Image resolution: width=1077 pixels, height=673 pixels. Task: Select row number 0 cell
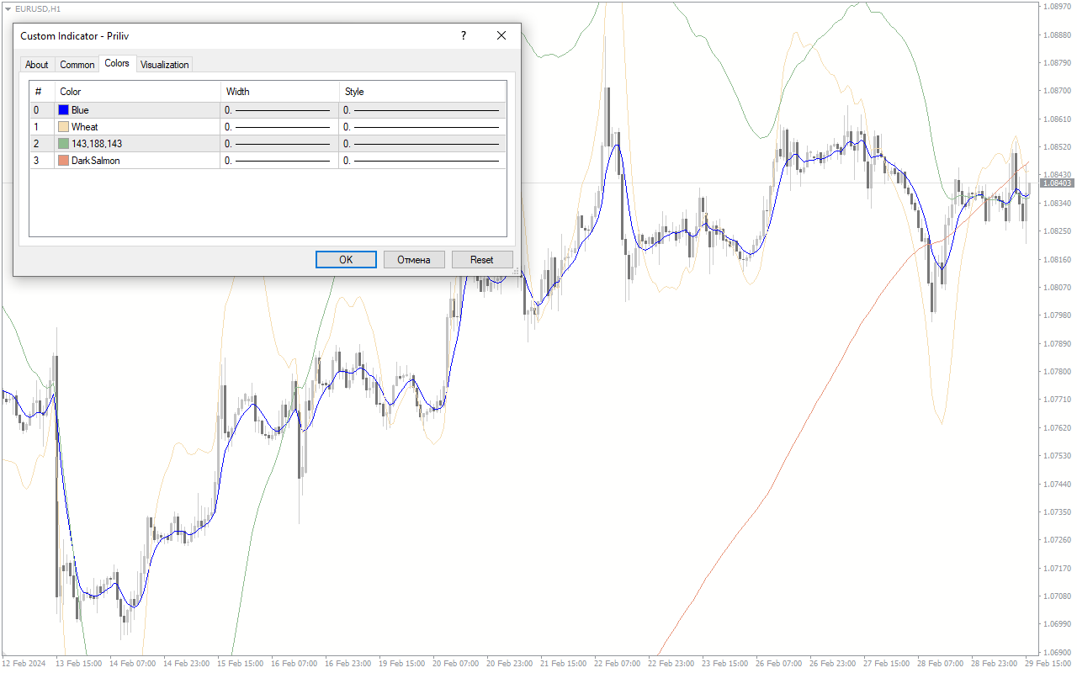point(42,110)
